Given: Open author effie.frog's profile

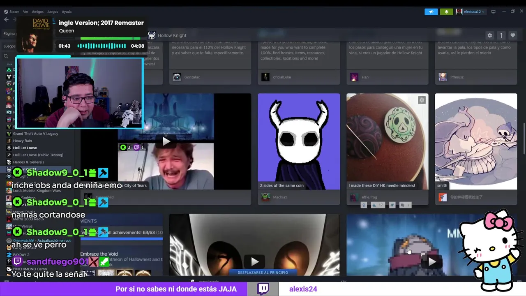Looking at the screenshot, I should click(x=369, y=197).
